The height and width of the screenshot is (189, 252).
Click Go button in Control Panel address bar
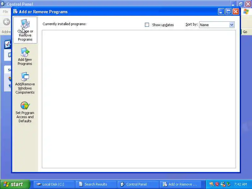(245, 32)
